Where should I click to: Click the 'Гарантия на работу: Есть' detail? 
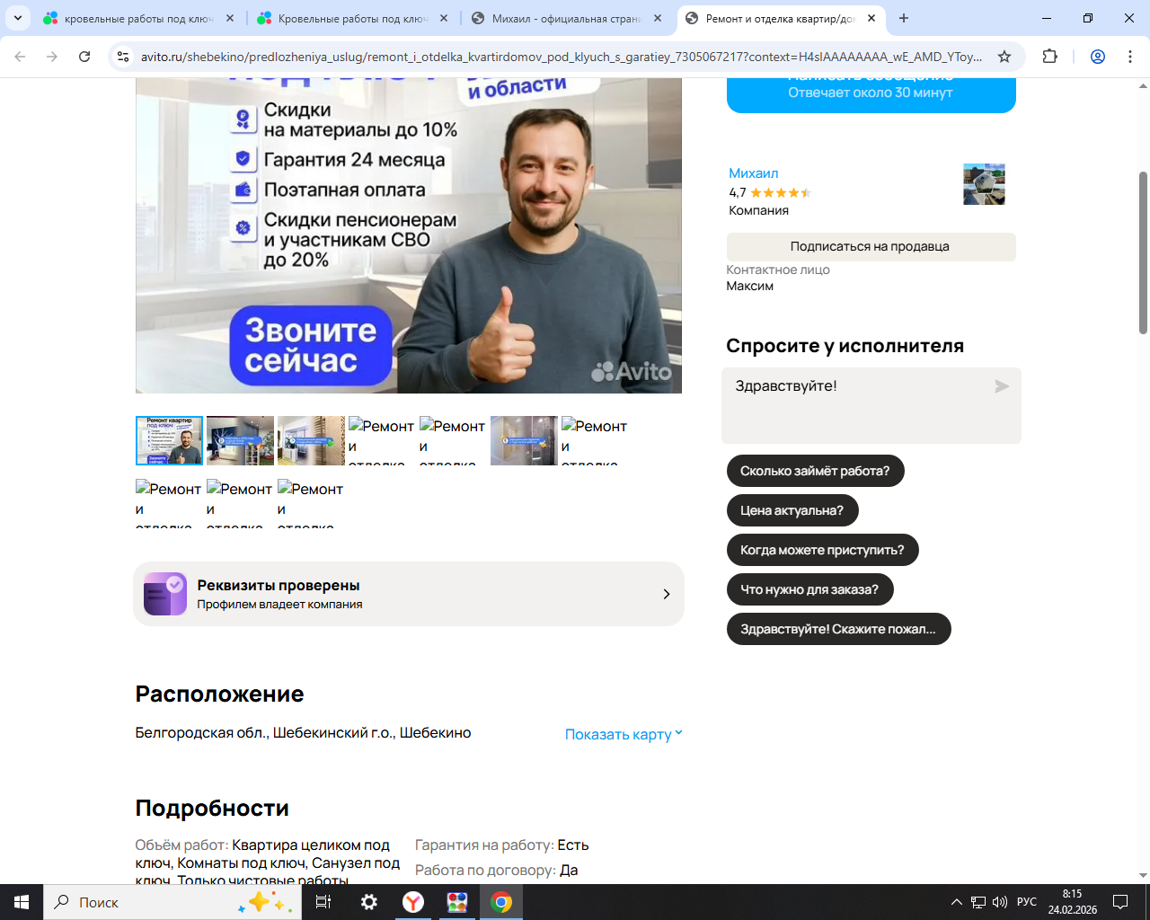click(502, 845)
